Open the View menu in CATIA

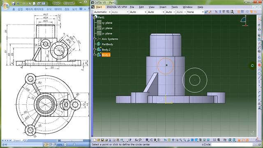point(152,7)
